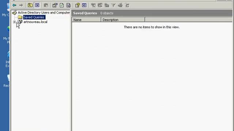Image resolution: width=234 pixels, height=131 pixels.
Task: Select Active Directory Users and Computers root
Action: 44,13
